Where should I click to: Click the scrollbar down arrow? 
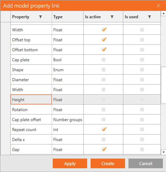tap(163, 152)
